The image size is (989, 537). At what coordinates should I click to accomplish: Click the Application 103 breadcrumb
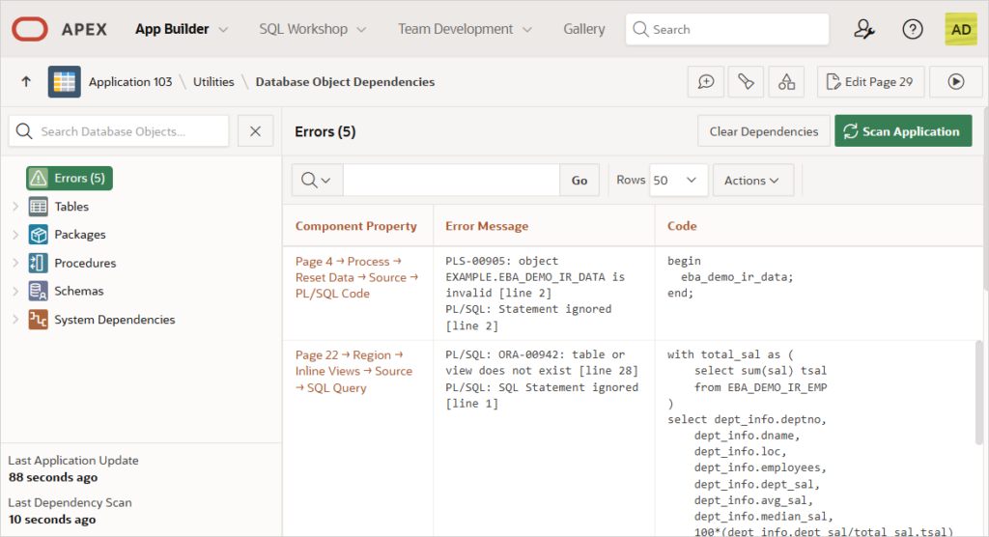130,82
